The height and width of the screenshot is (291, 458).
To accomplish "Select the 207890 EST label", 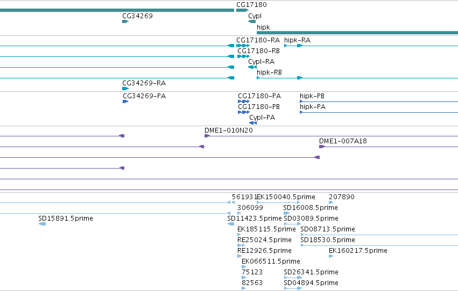I will click(341, 197).
